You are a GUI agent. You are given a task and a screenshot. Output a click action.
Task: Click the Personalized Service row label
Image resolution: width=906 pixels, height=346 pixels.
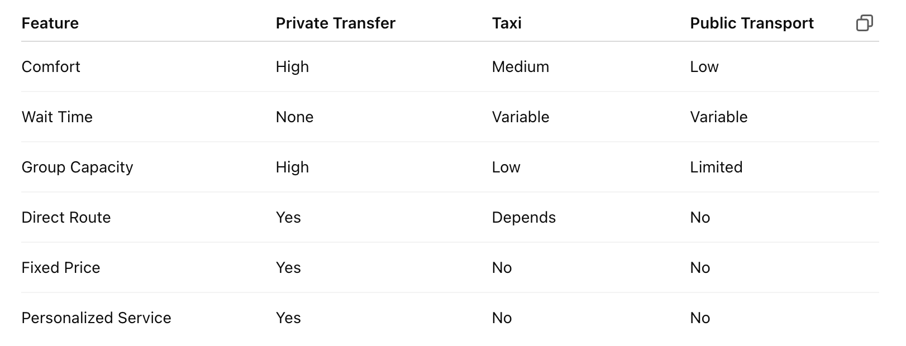click(96, 318)
